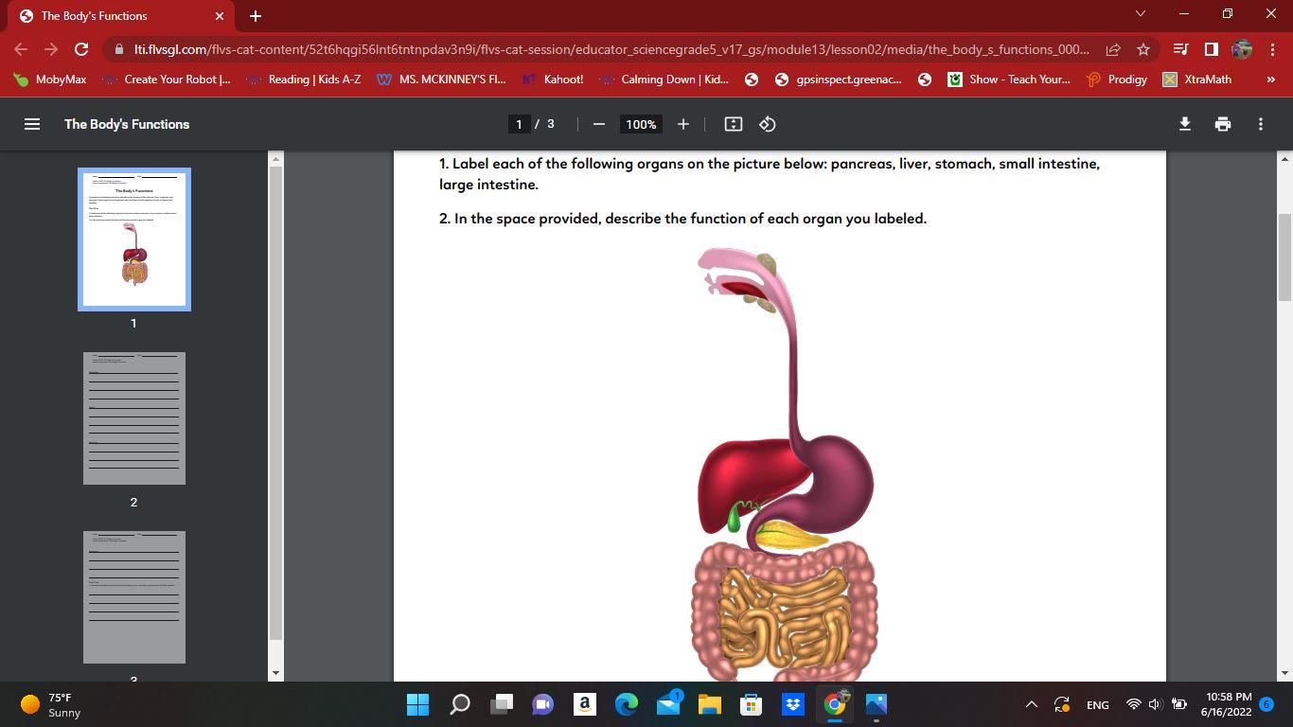This screenshot has width=1293, height=727.
Task: Select page 2 thumbnail in sidebar
Action: [134, 418]
